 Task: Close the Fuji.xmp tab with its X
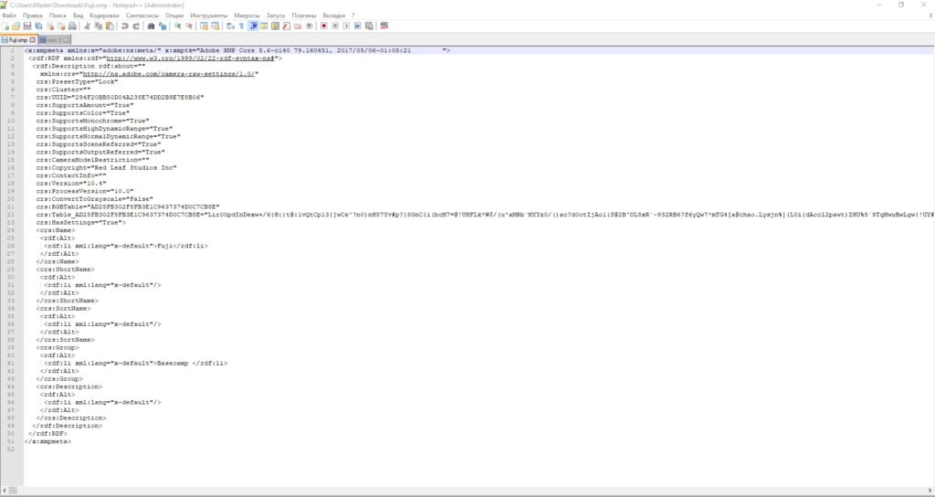click(32, 40)
